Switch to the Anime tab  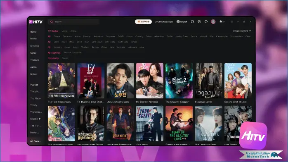point(73,31)
